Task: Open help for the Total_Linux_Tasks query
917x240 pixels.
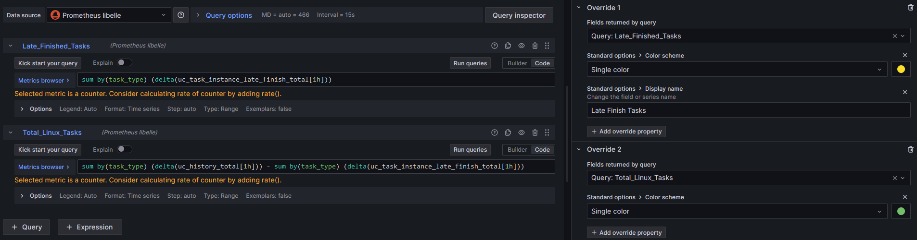Action: click(x=495, y=132)
